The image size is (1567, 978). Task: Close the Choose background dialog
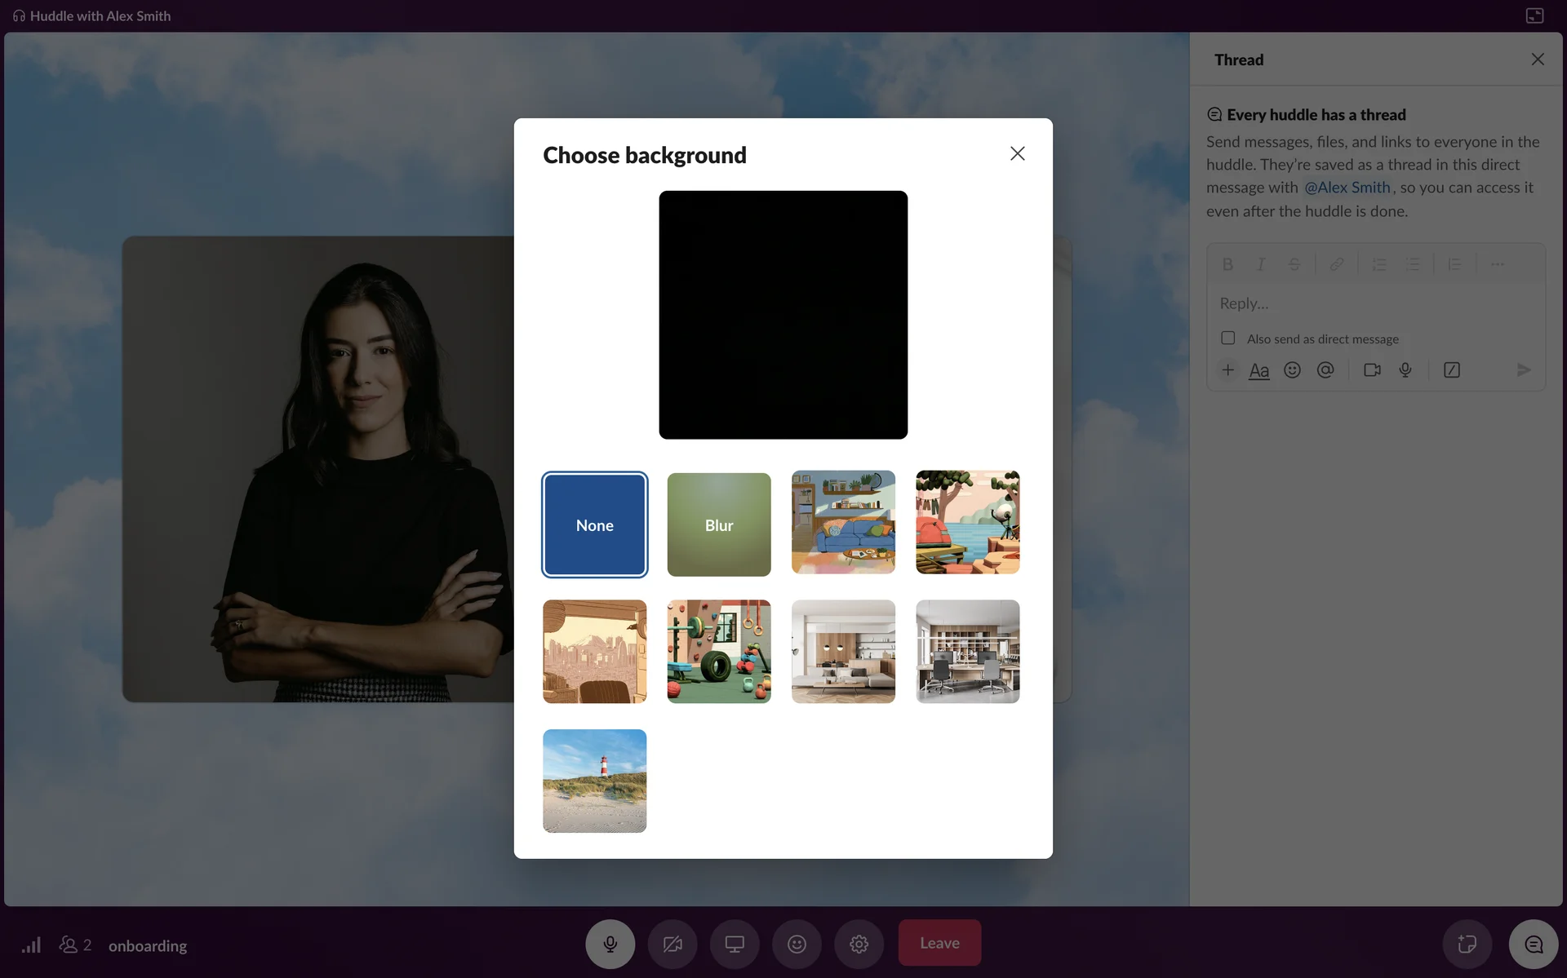click(x=1017, y=153)
